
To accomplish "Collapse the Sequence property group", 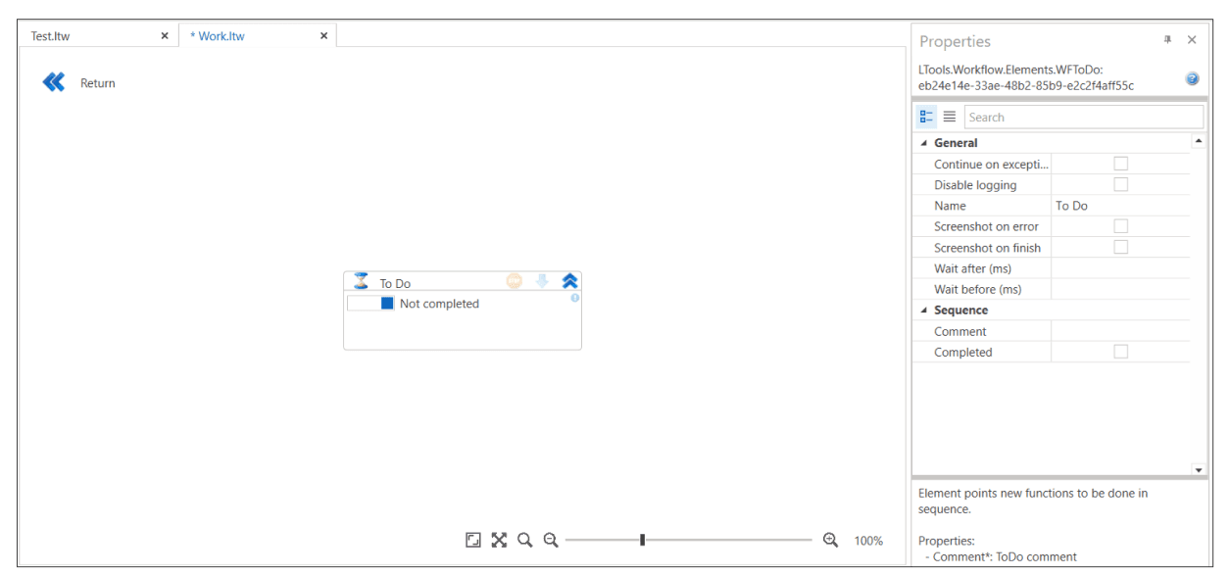I will click(x=923, y=311).
